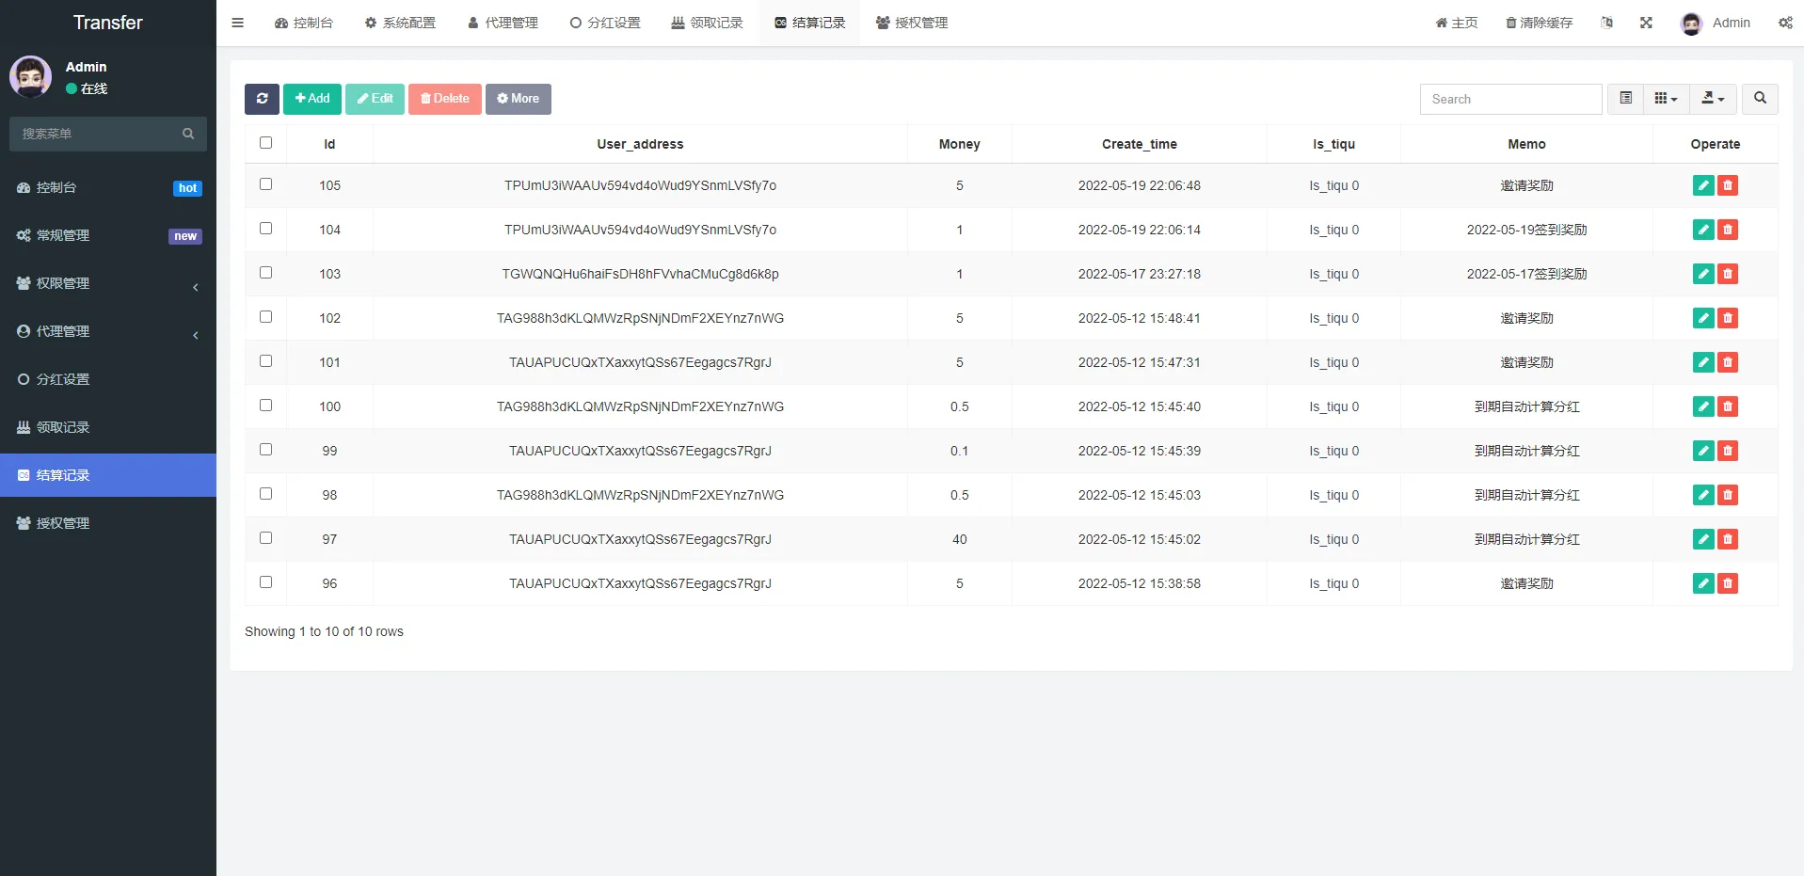Switch to the 授权管理 tab

pyautogui.click(x=910, y=23)
